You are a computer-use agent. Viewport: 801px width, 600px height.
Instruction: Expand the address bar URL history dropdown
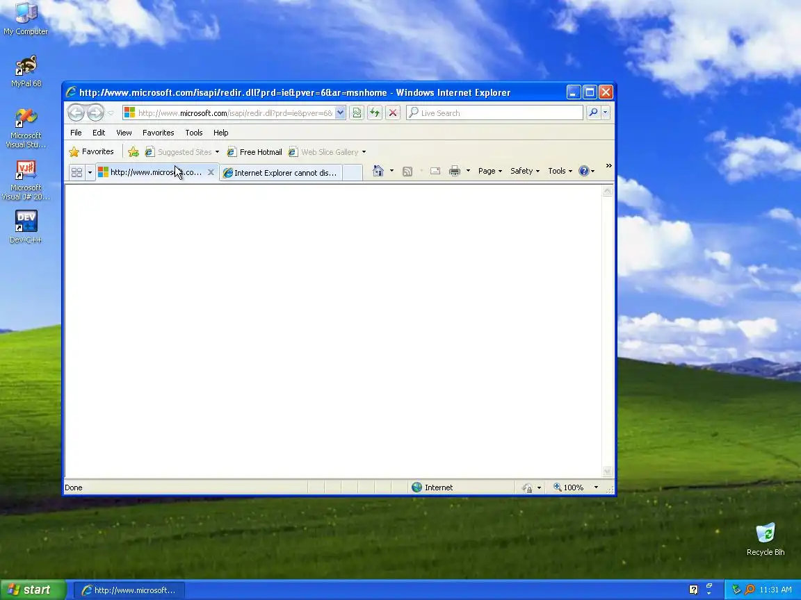pos(340,112)
